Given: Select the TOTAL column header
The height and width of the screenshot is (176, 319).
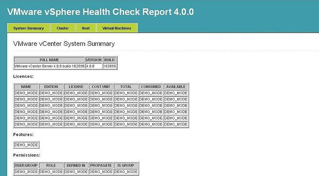Looking at the screenshot, I should click(126, 87).
